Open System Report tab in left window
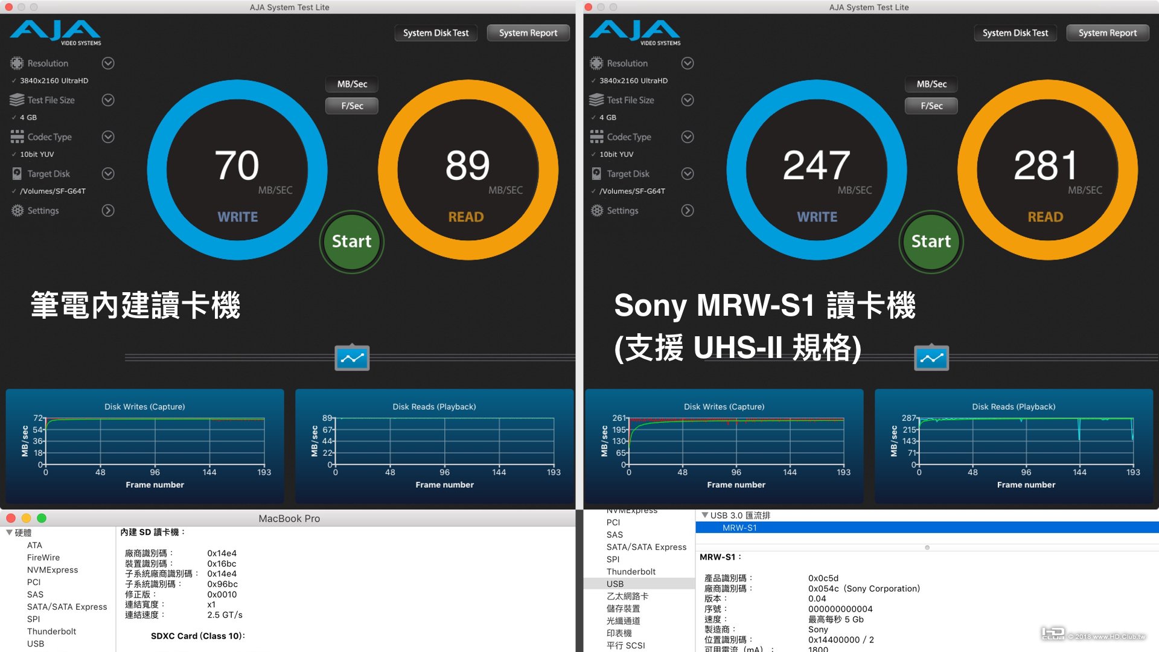 (528, 33)
